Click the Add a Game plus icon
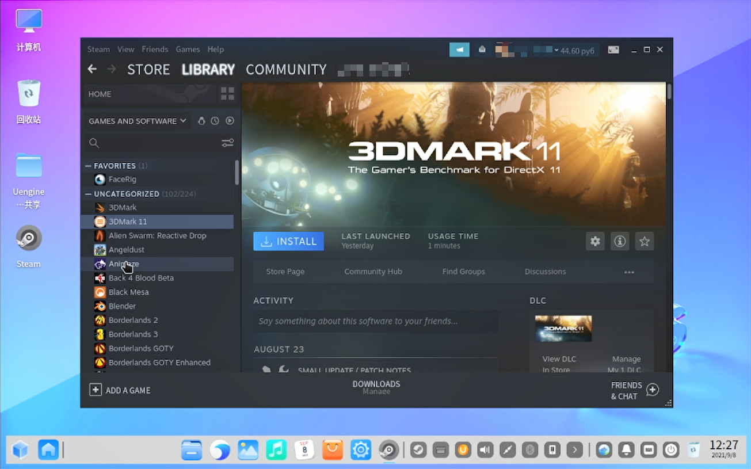 pos(95,390)
